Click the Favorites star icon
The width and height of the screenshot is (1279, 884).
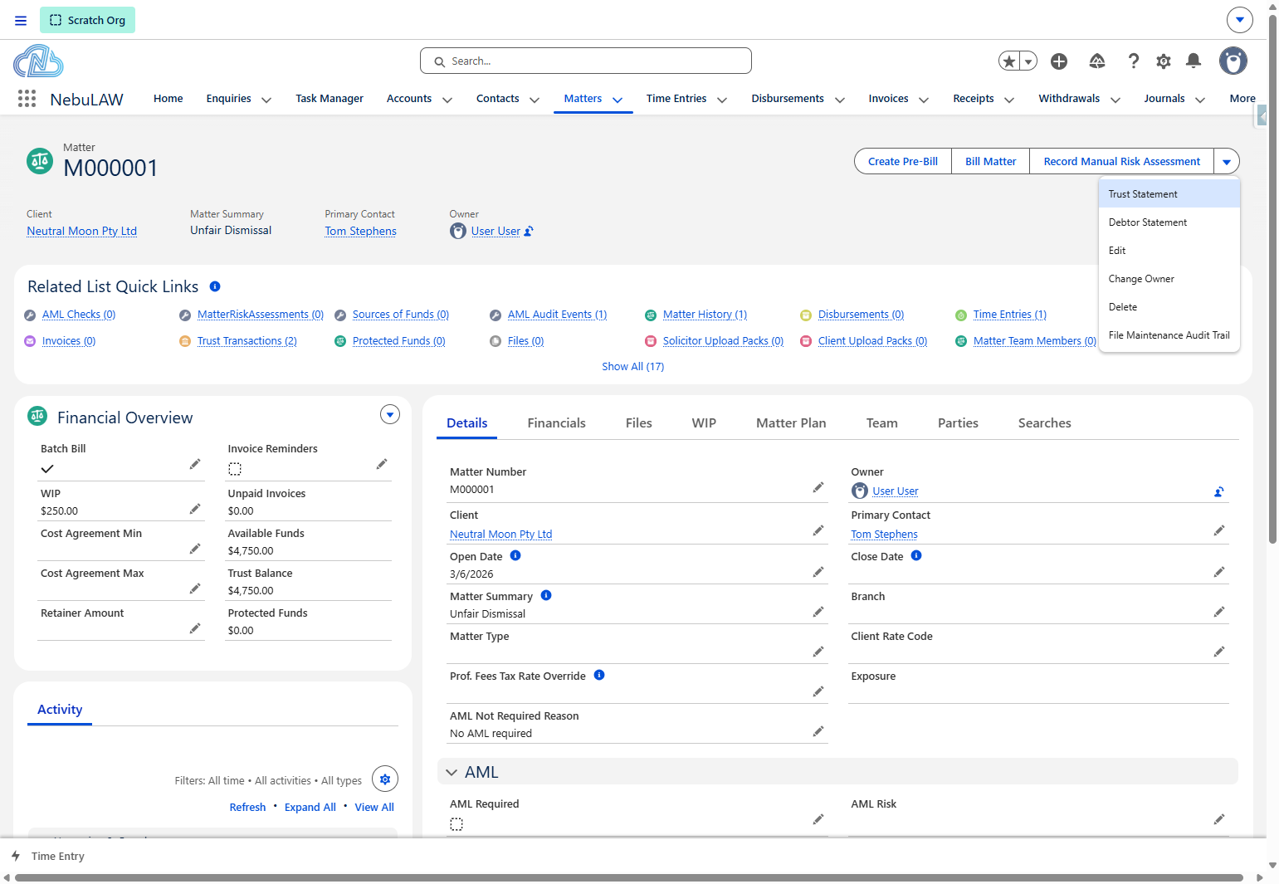(1009, 61)
